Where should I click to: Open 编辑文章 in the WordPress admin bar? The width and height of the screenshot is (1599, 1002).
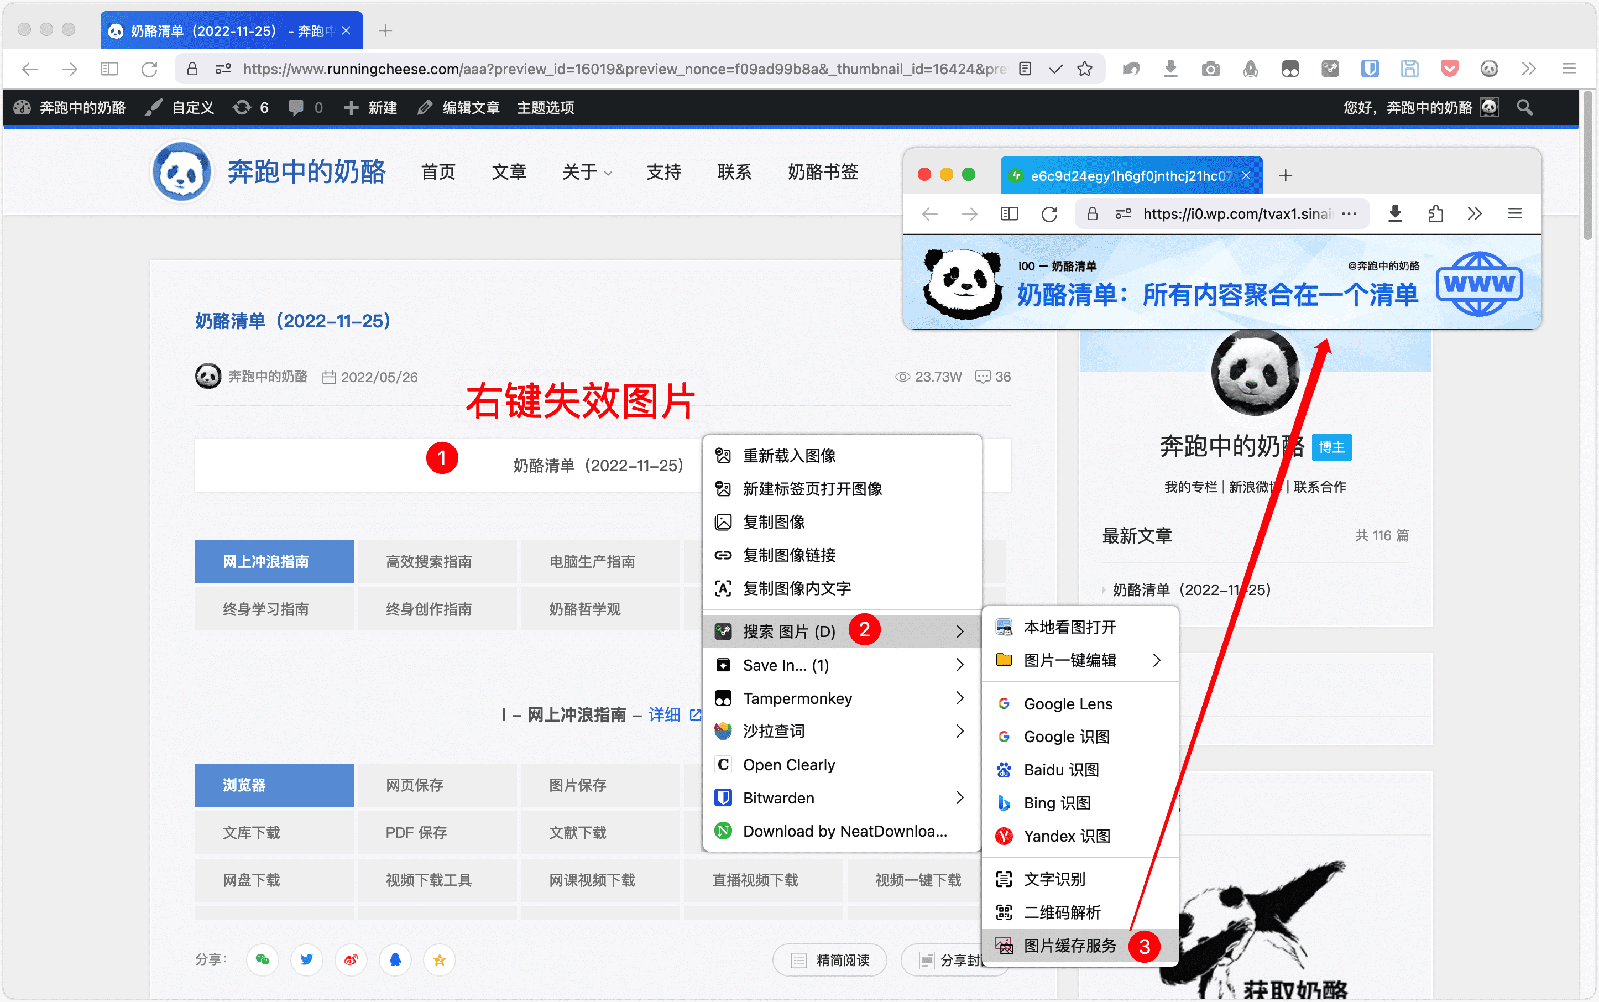pyautogui.click(x=471, y=107)
